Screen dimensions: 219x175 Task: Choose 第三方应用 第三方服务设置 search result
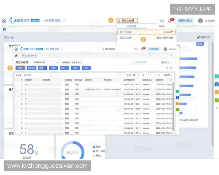146,38
